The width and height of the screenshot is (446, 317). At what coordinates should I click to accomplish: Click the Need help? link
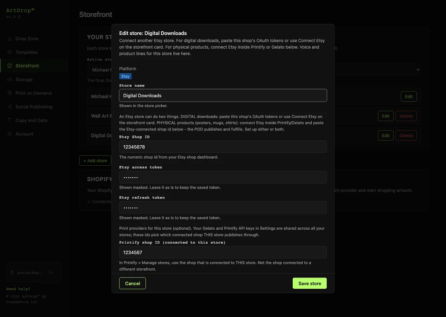point(18,289)
